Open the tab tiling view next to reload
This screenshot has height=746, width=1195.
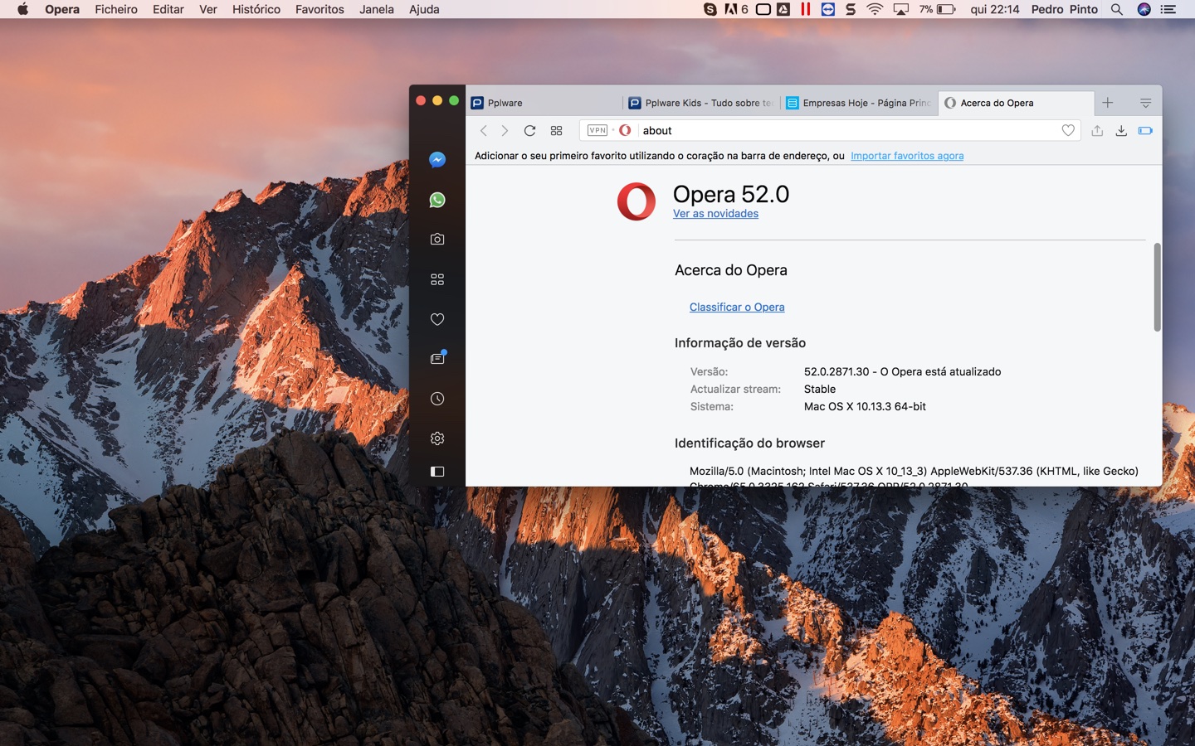click(555, 130)
